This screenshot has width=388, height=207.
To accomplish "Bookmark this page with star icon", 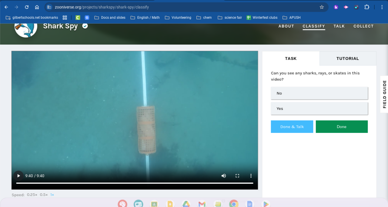I will [322, 7].
